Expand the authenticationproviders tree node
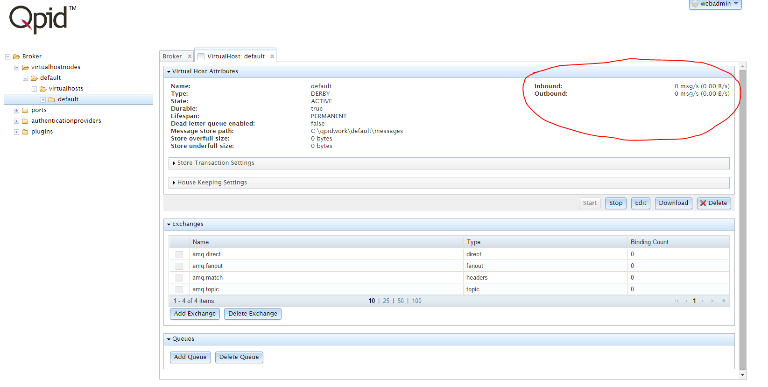768x387 pixels. (x=16, y=121)
